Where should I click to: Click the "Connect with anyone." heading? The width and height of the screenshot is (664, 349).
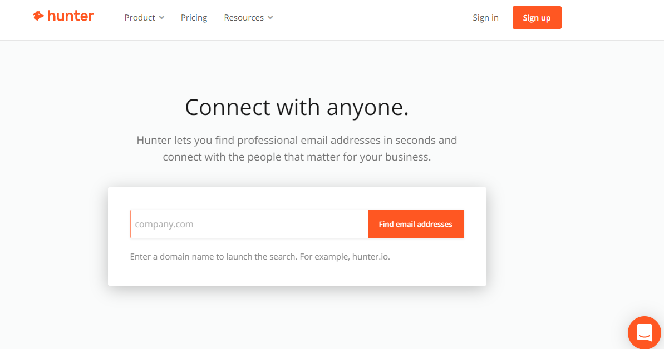297,107
